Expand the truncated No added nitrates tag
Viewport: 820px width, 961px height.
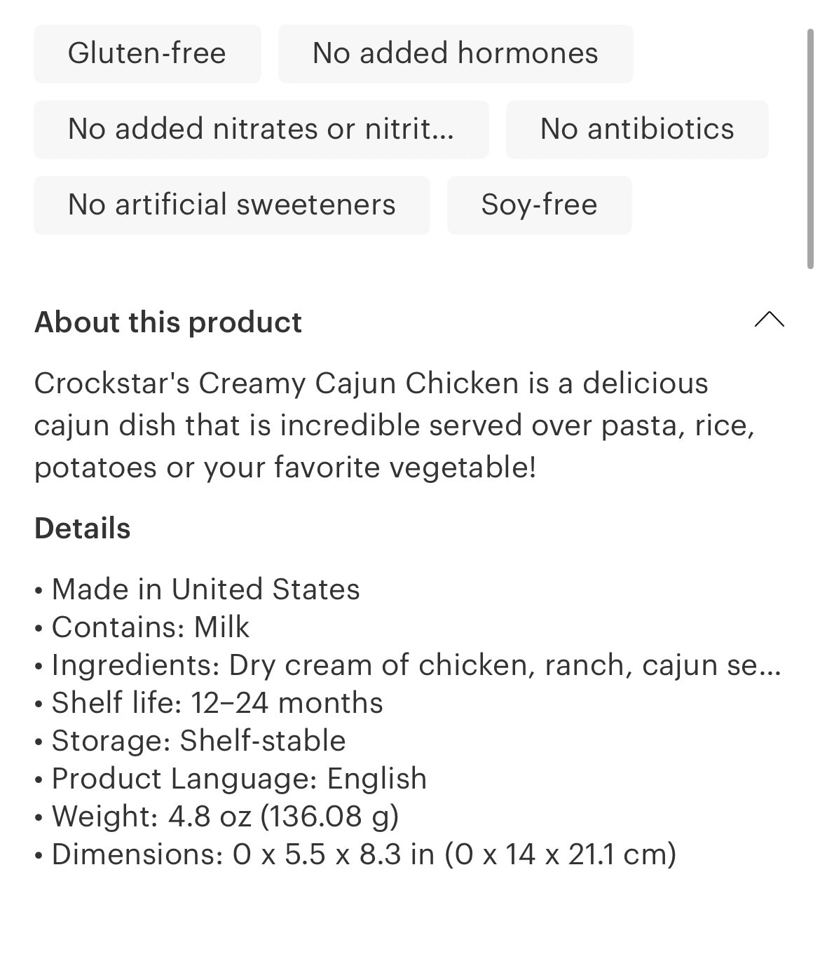(x=261, y=130)
